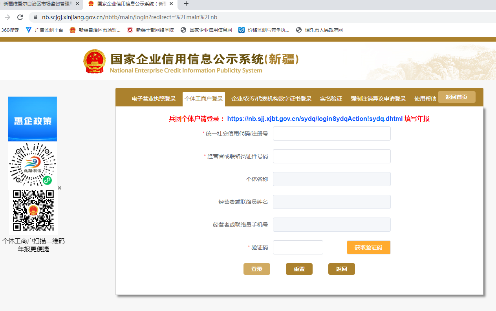Click the 登录 button

tap(257, 269)
